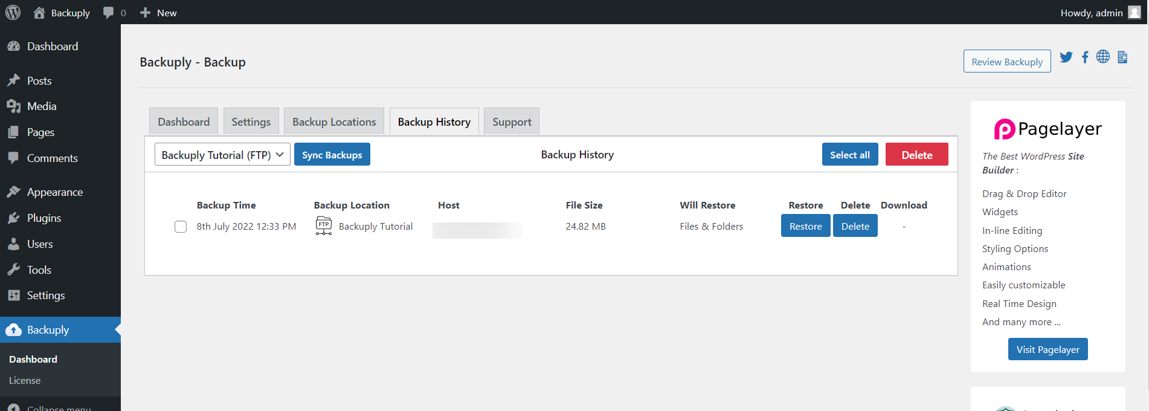Open the Support tab

[x=512, y=121]
